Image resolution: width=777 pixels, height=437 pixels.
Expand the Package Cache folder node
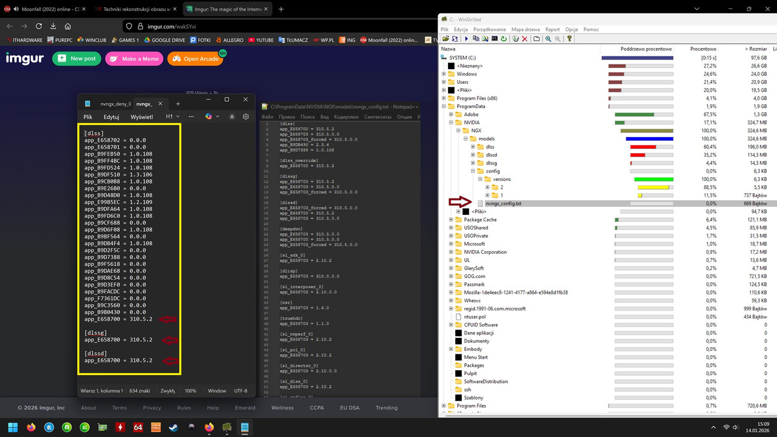click(x=451, y=220)
